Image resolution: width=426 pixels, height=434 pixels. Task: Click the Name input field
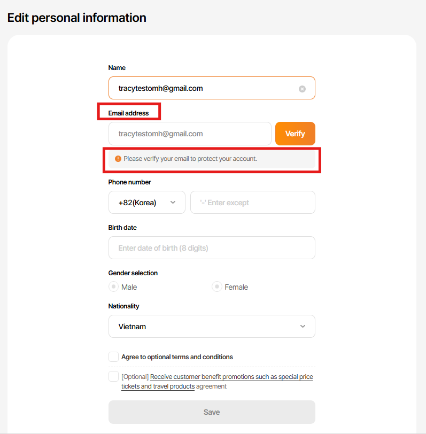[x=203, y=88]
